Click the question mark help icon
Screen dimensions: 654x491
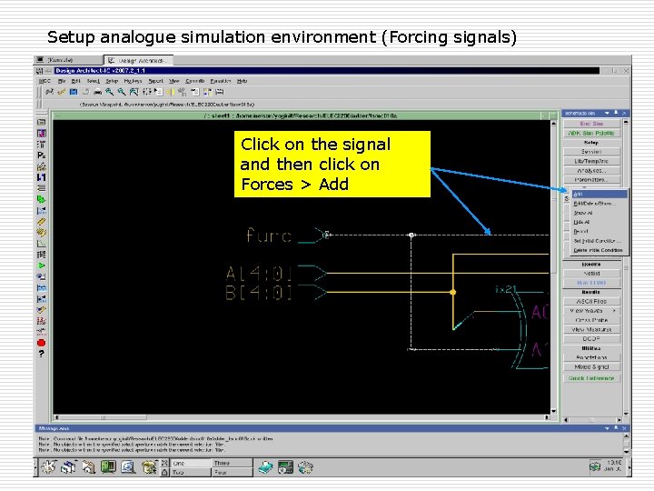click(41, 354)
